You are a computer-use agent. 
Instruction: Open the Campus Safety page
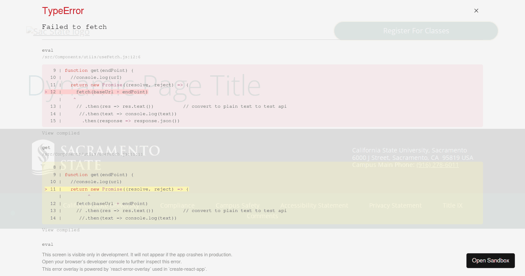pos(238,205)
